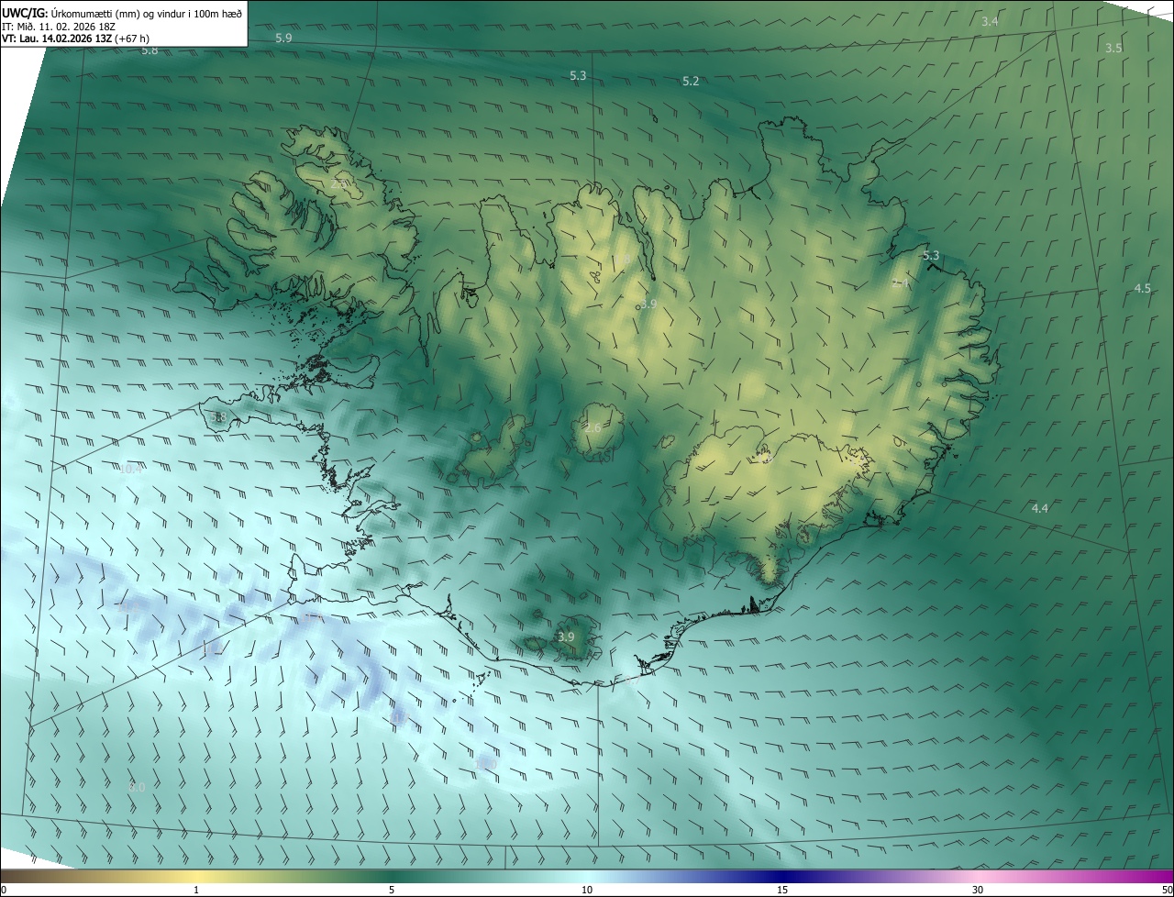This screenshot has width=1174, height=897.
Task: Click the 5.9 value label on the map
Action: pyautogui.click(x=283, y=38)
